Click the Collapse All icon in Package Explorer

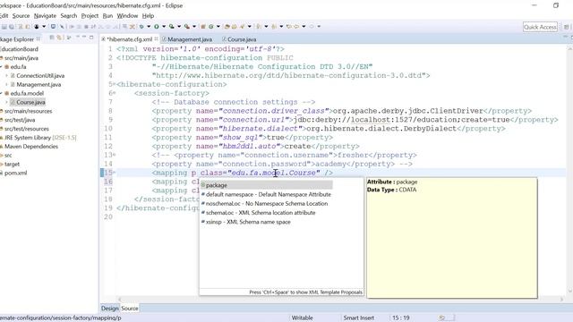[x=52, y=38]
